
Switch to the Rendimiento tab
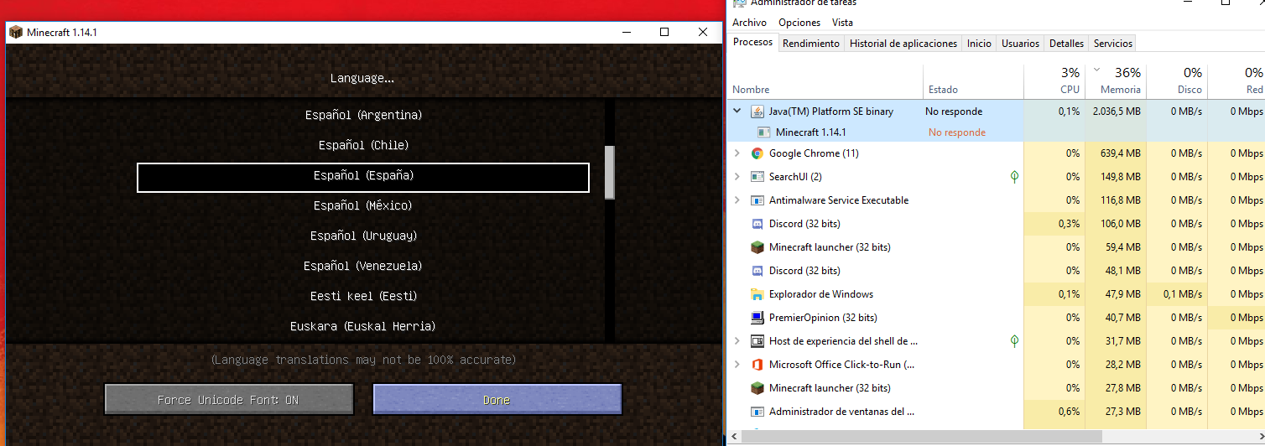(811, 44)
